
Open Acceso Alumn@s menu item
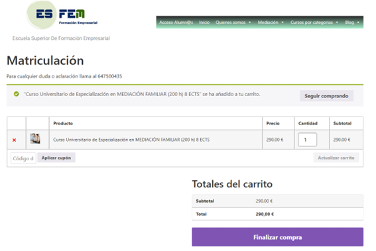176,23
